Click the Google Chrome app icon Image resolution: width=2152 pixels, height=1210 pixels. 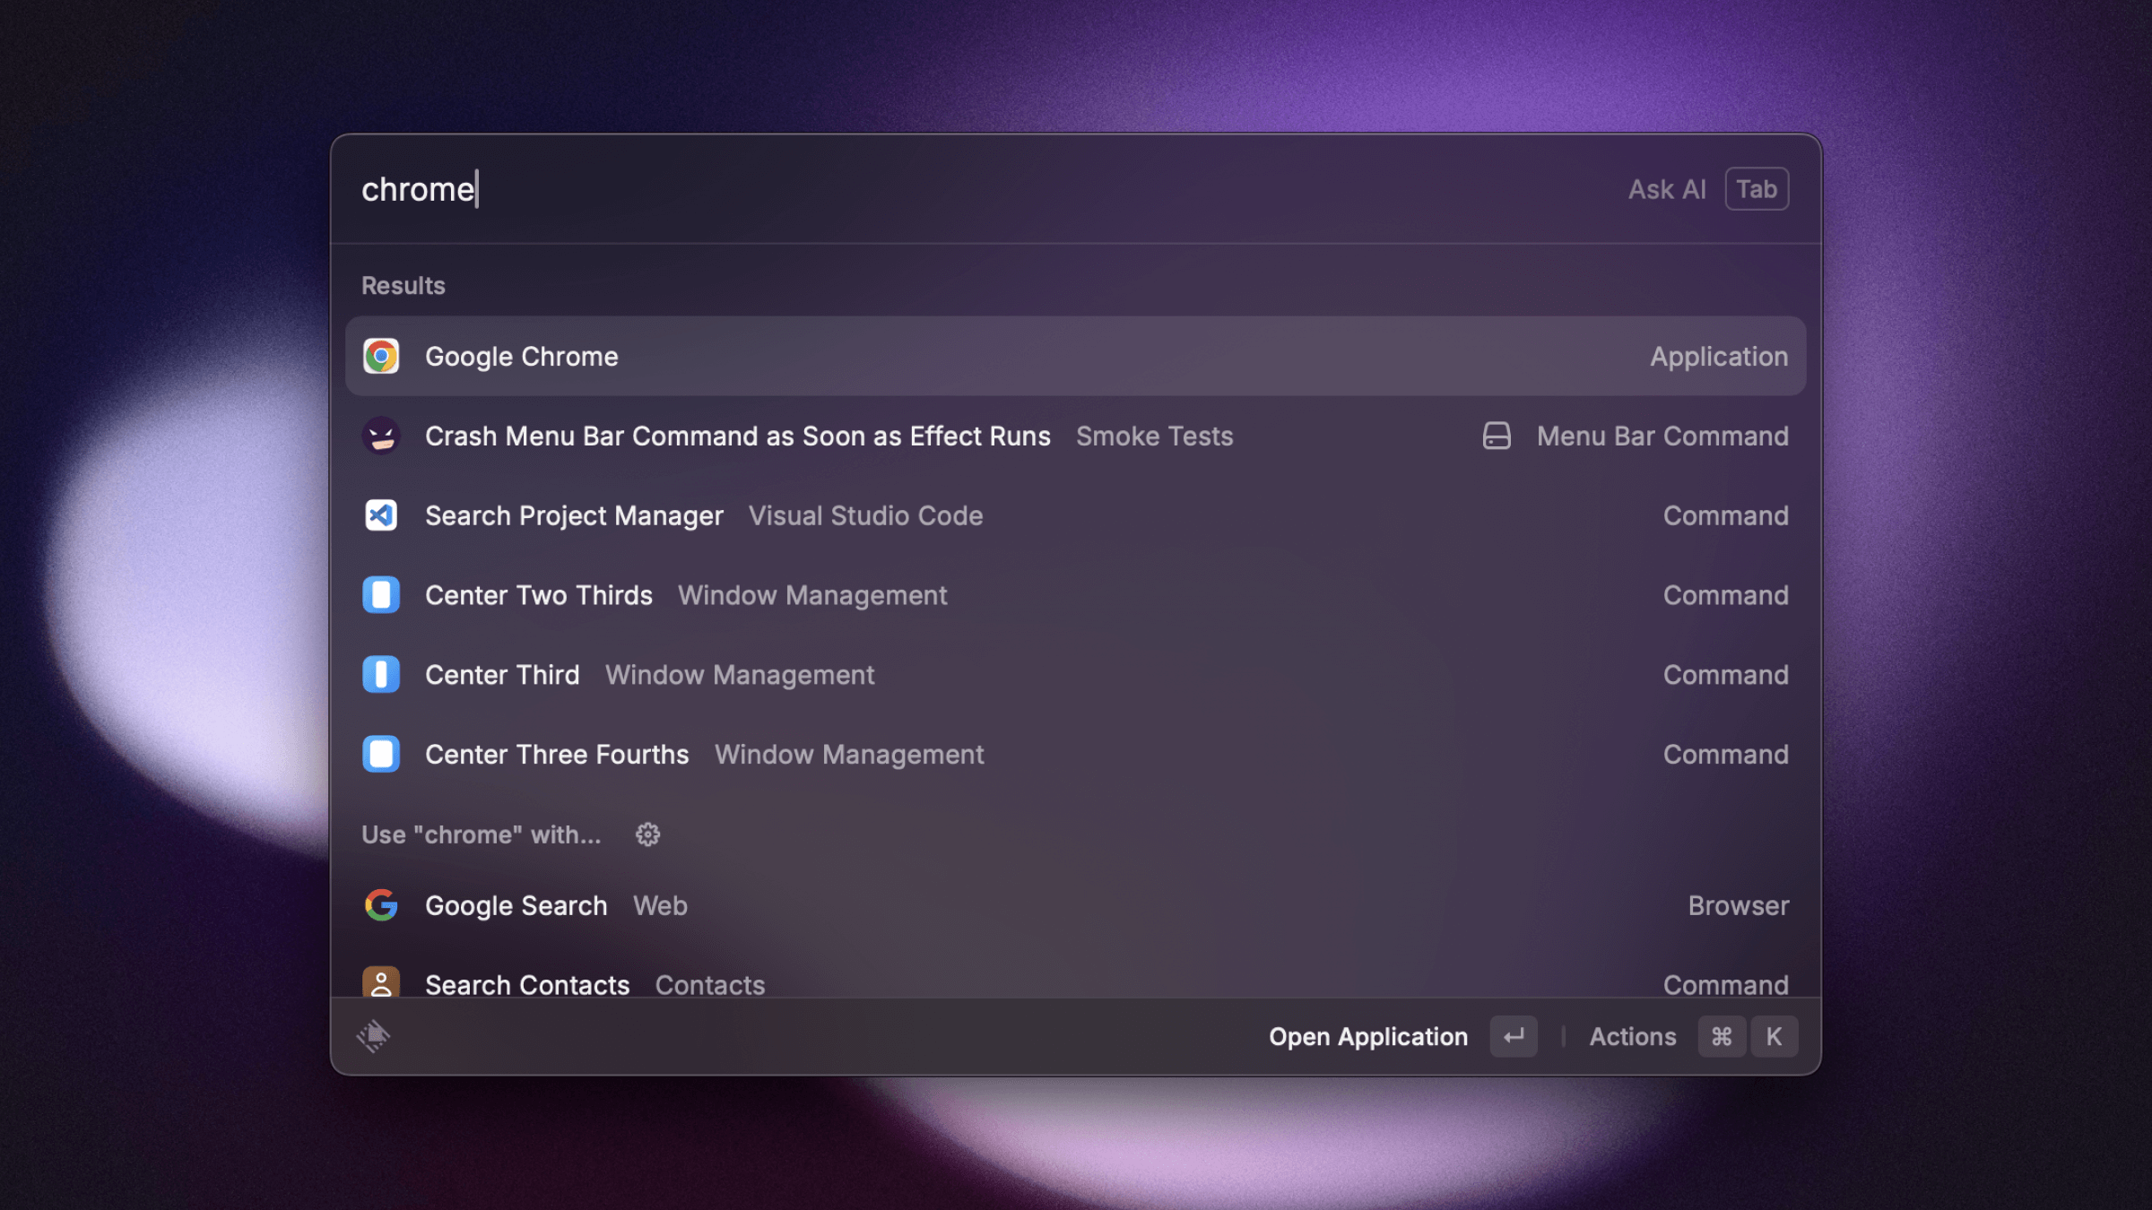(381, 357)
